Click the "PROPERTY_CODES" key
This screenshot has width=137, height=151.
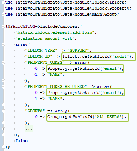[x=45, y=62]
